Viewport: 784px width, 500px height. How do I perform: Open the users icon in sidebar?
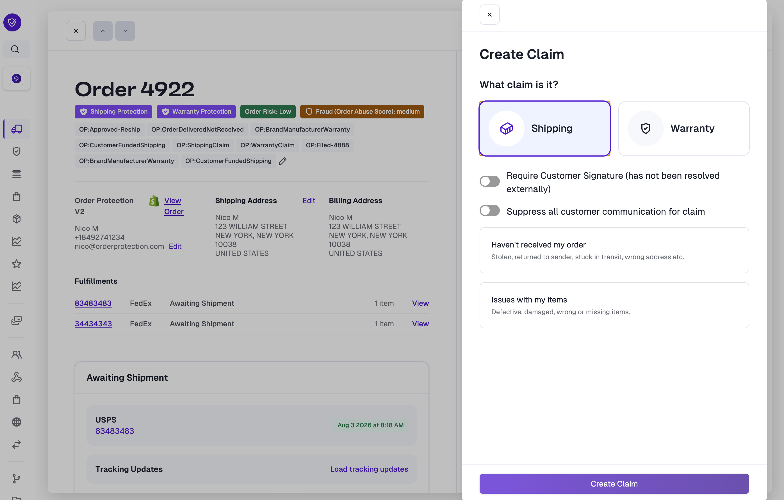pos(17,355)
